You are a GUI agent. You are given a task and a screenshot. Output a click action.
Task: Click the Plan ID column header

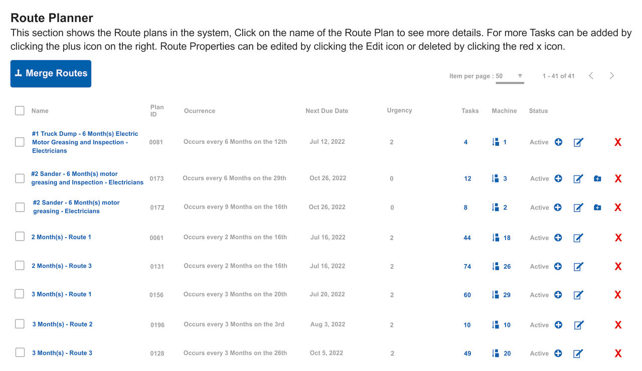click(x=157, y=111)
